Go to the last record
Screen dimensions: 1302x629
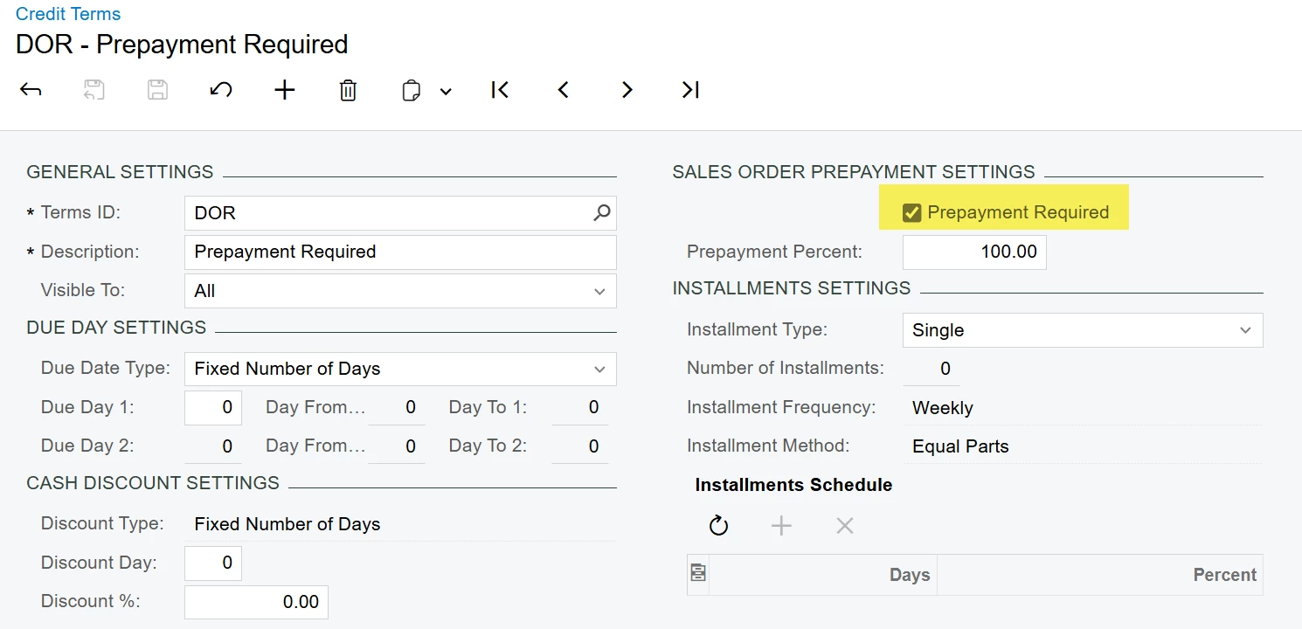[x=690, y=90]
